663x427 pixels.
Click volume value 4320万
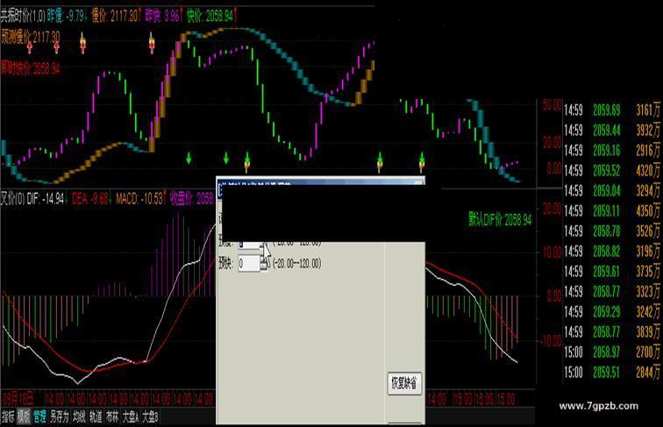[648, 170]
